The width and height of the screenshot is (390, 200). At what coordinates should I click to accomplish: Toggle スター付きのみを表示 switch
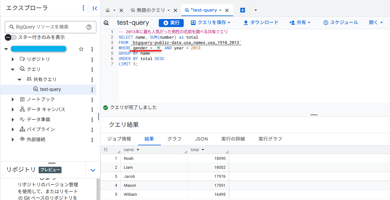[11, 37]
